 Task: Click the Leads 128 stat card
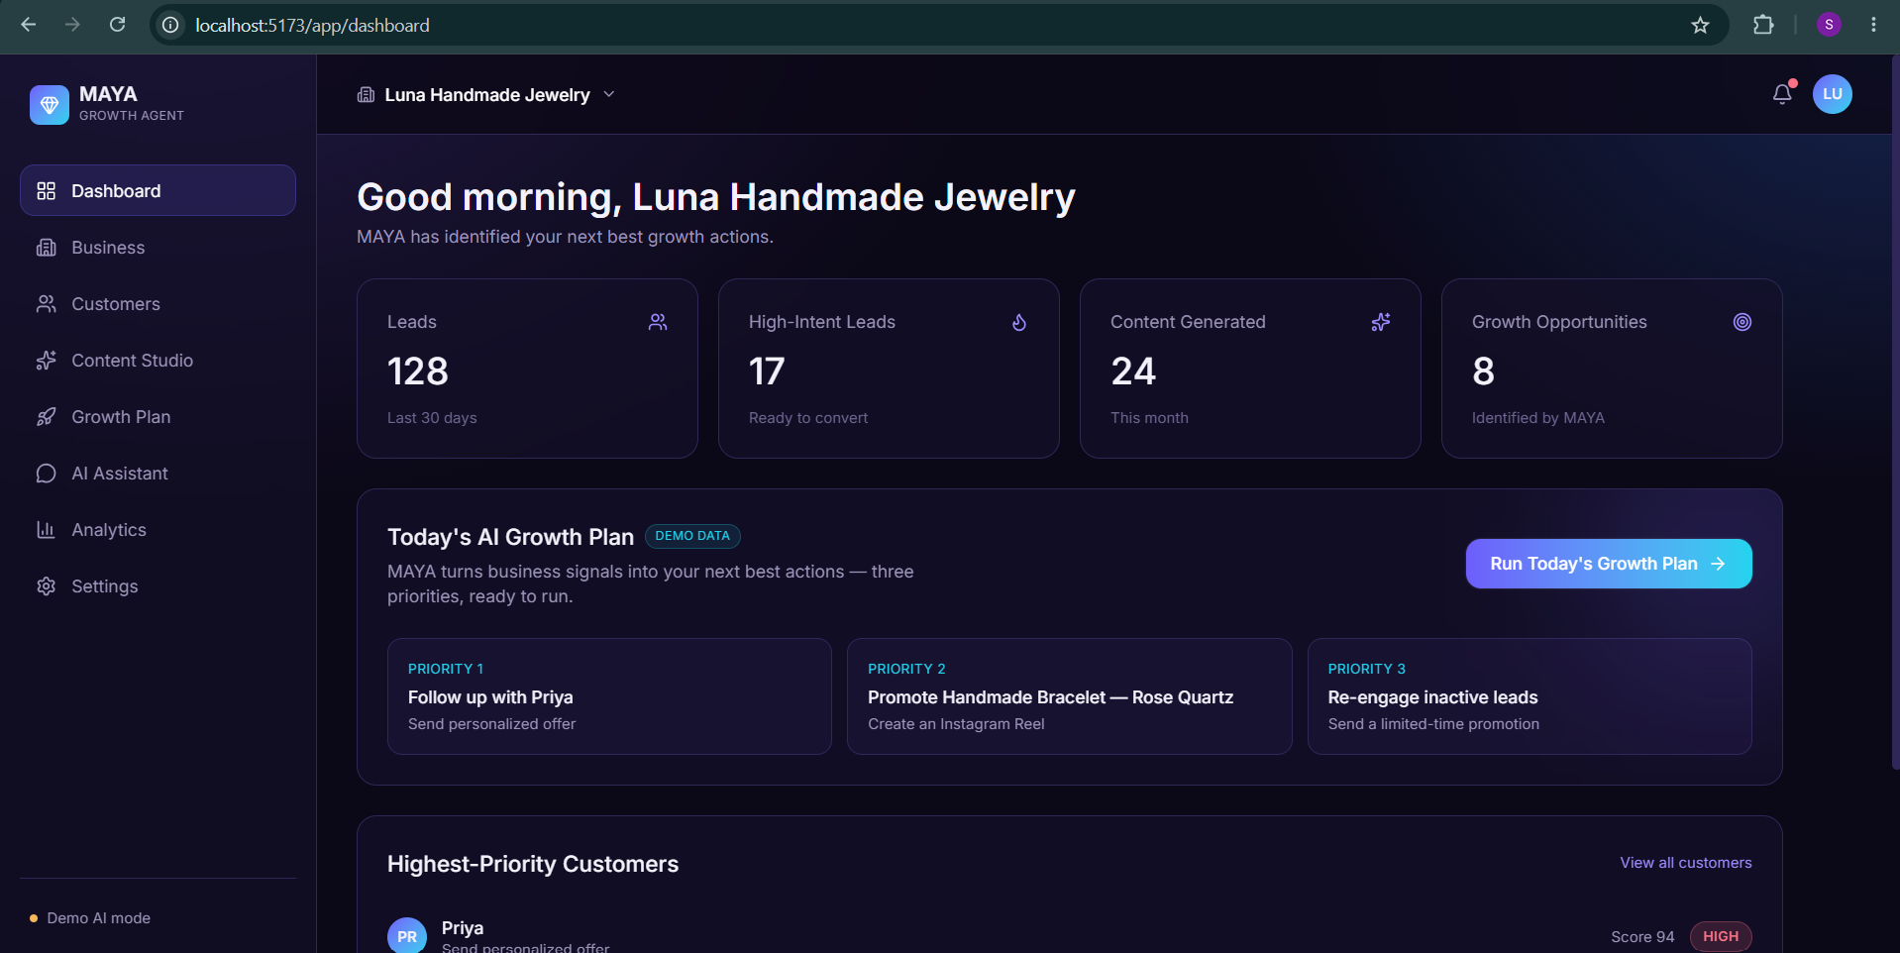tap(527, 369)
